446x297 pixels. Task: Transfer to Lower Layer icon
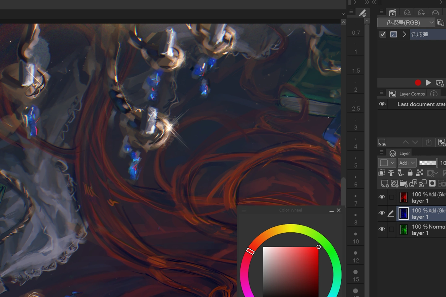(x=413, y=183)
